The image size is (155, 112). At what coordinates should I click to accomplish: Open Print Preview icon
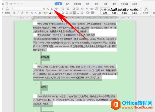click(x=11, y=4)
